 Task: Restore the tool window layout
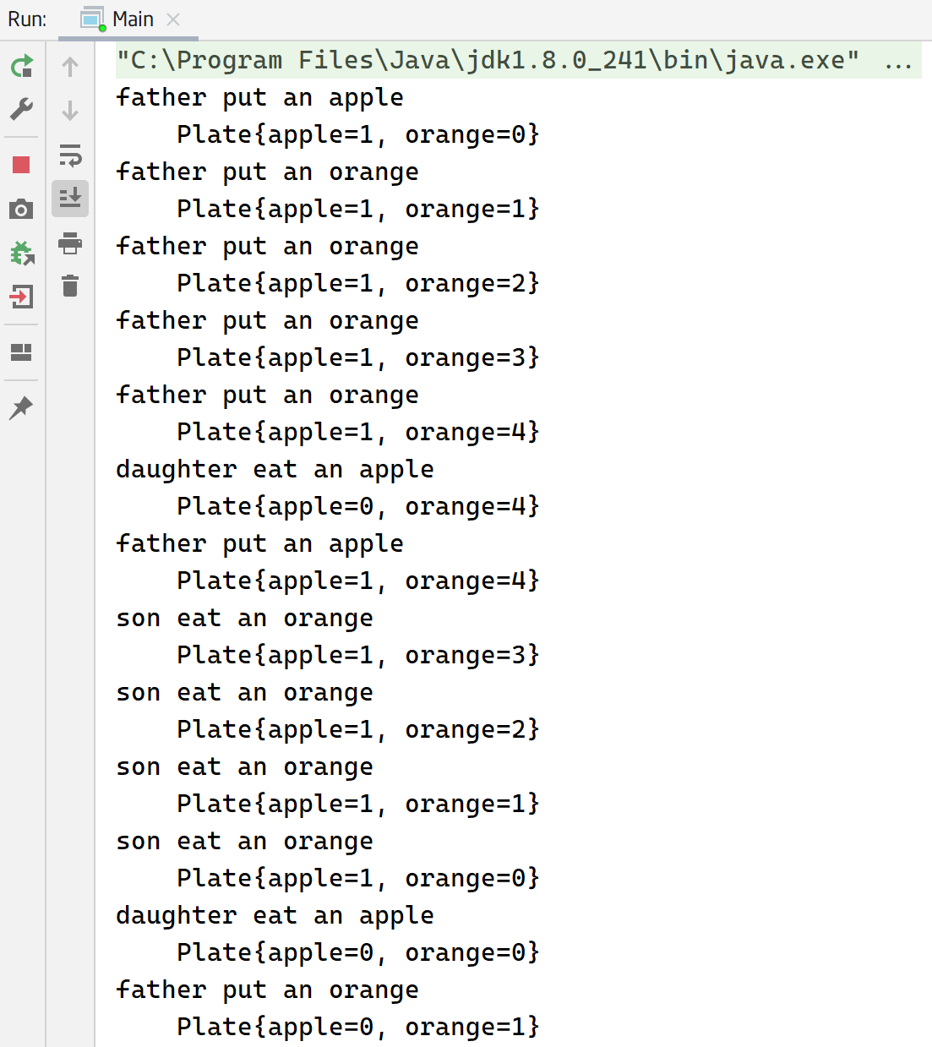[x=22, y=352]
